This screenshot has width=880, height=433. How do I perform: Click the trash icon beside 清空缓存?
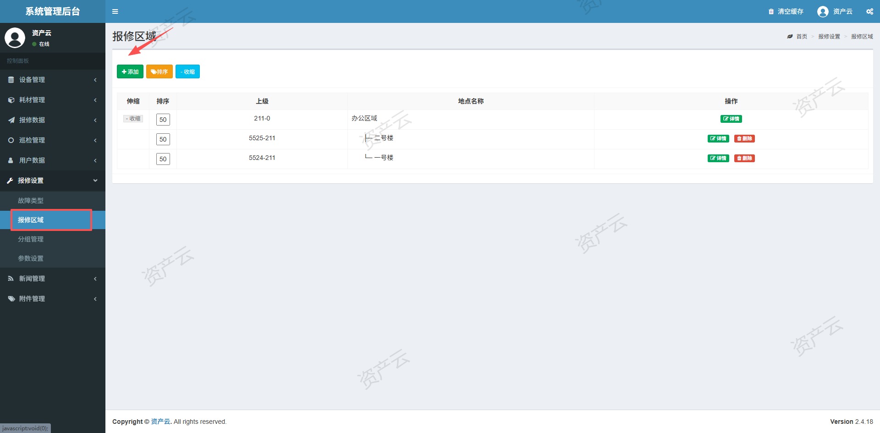[x=771, y=11]
